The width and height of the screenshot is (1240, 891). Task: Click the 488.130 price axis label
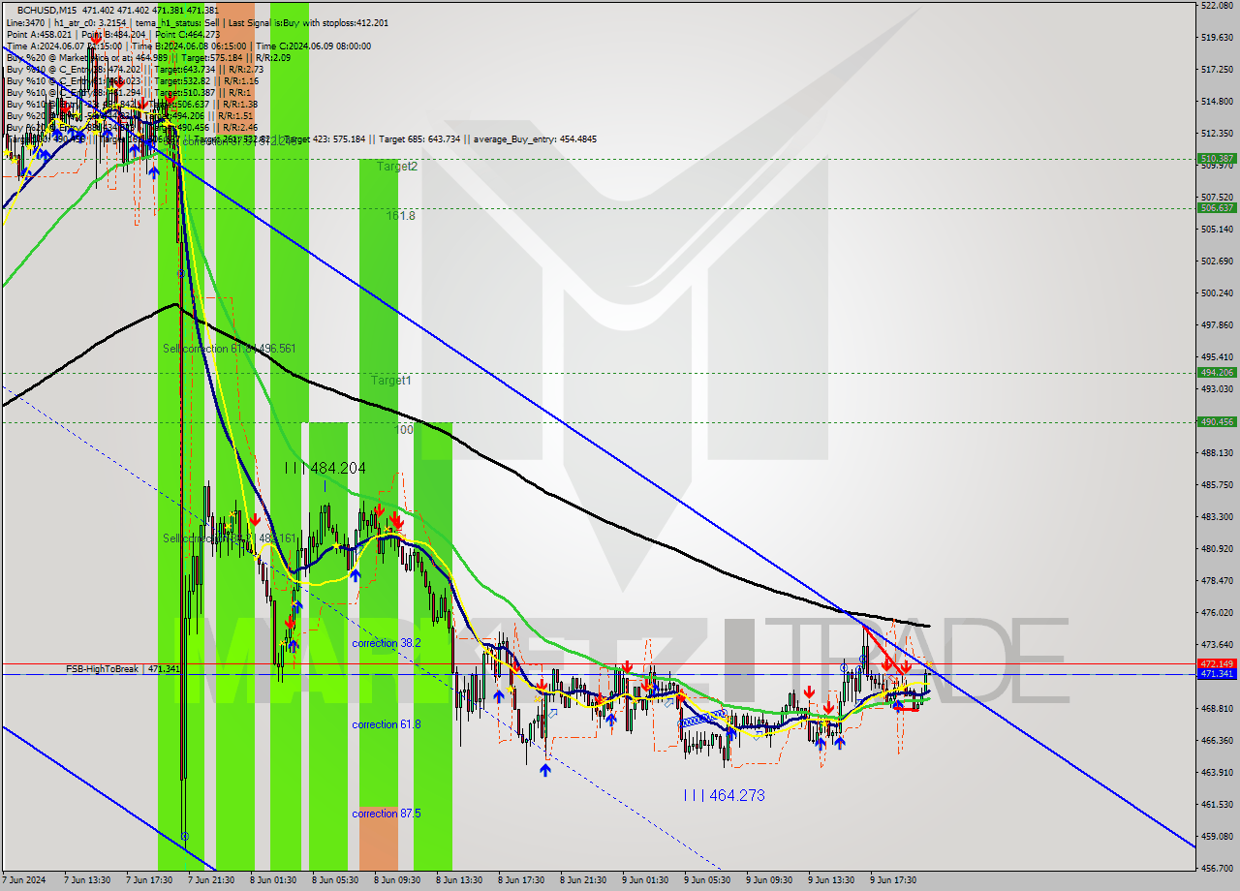click(1217, 453)
